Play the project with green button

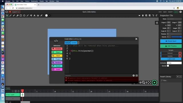154,83
